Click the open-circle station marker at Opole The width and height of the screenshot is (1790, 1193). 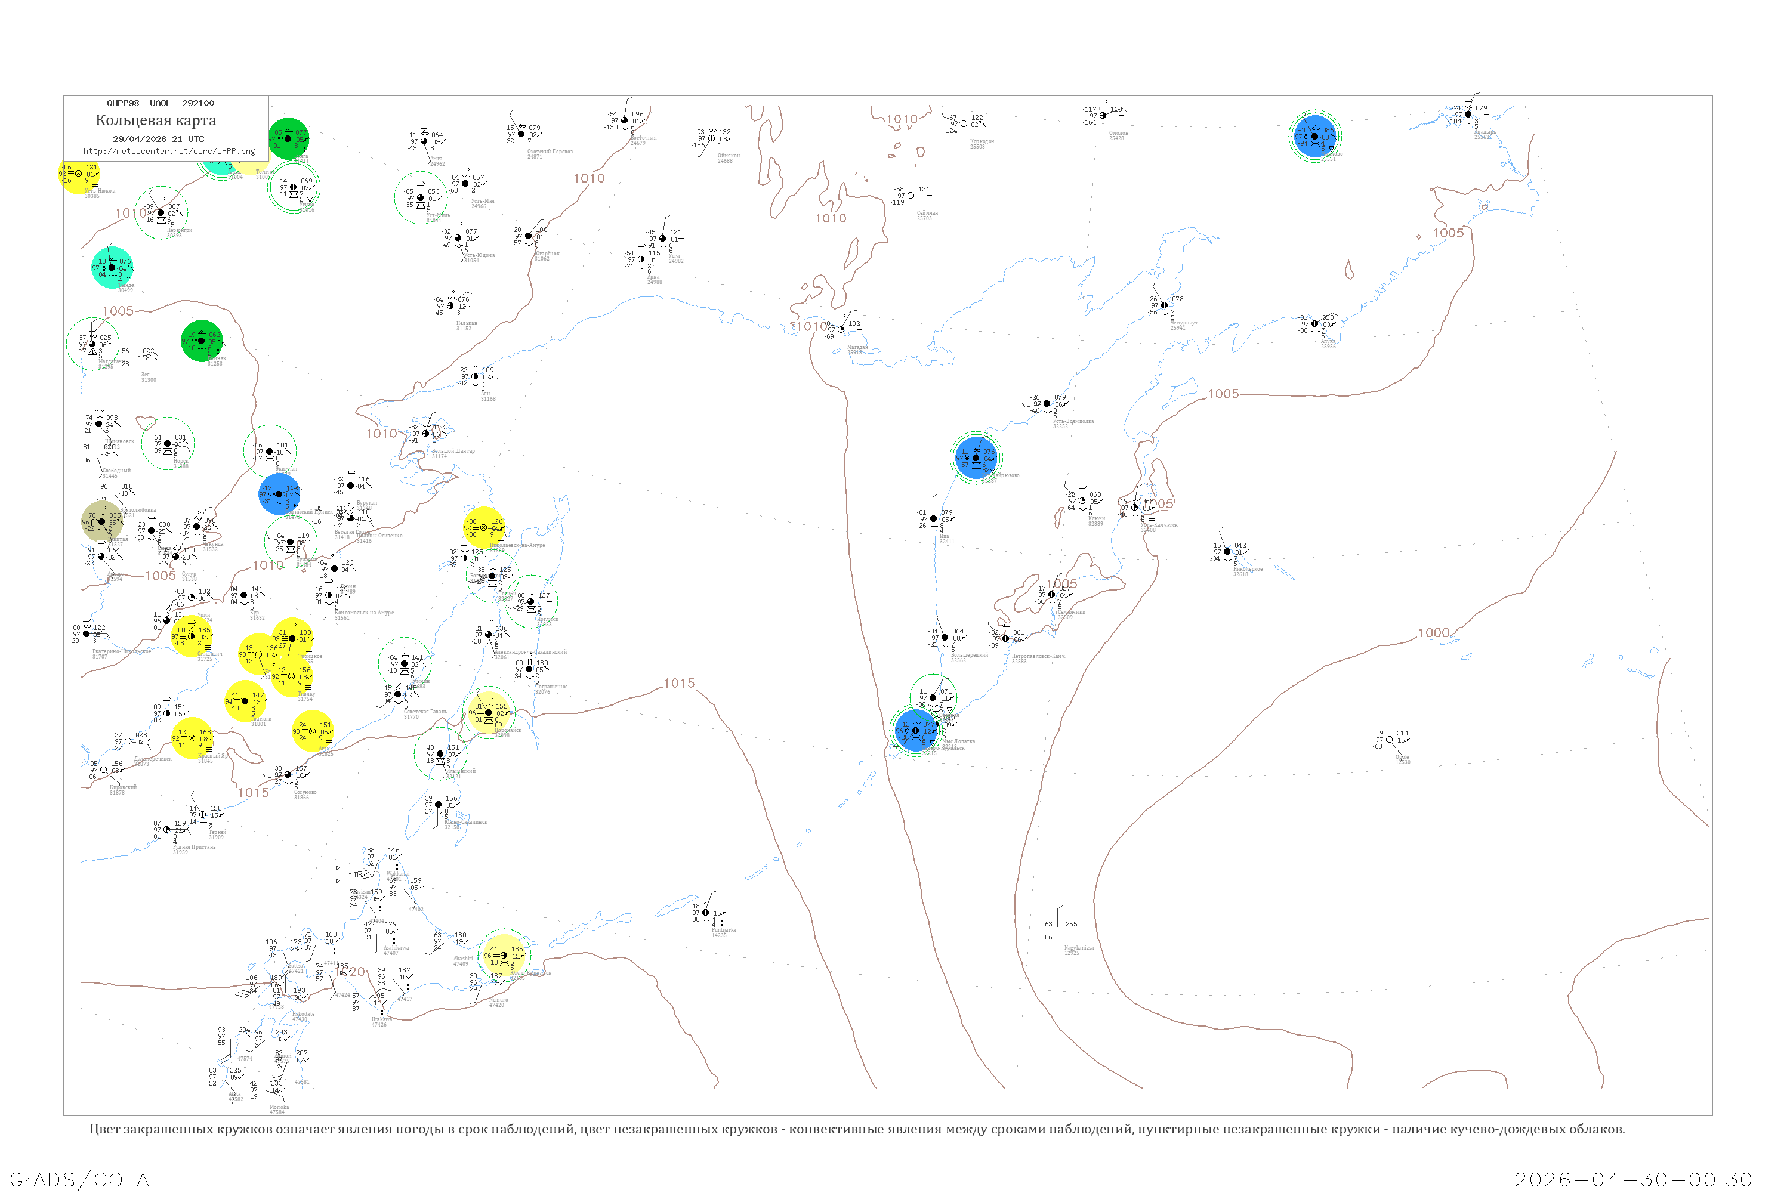tap(1389, 740)
